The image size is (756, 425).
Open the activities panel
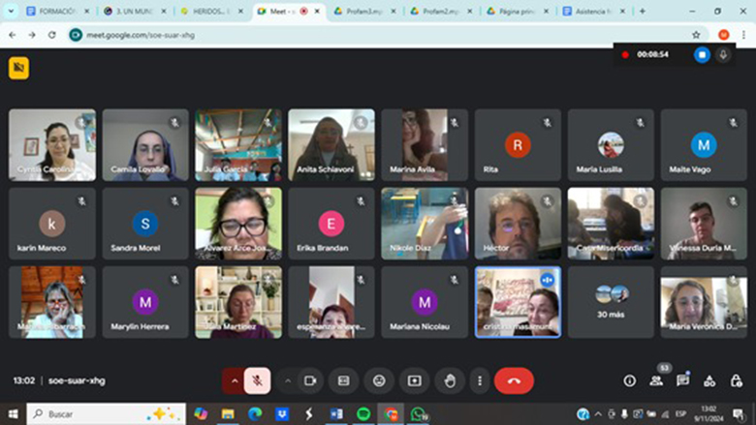point(709,381)
